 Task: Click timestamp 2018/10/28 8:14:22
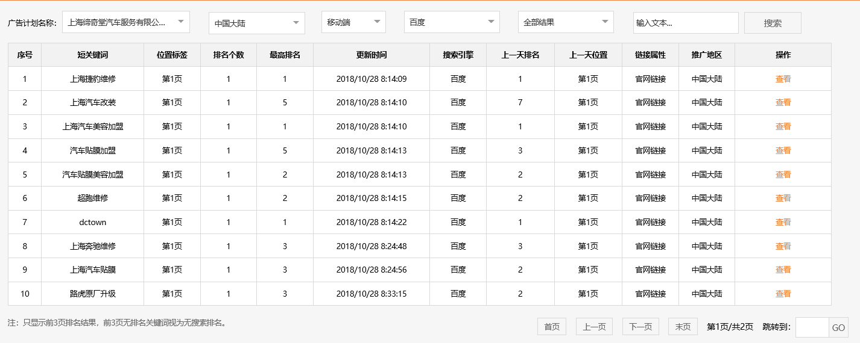pyautogui.click(x=372, y=222)
